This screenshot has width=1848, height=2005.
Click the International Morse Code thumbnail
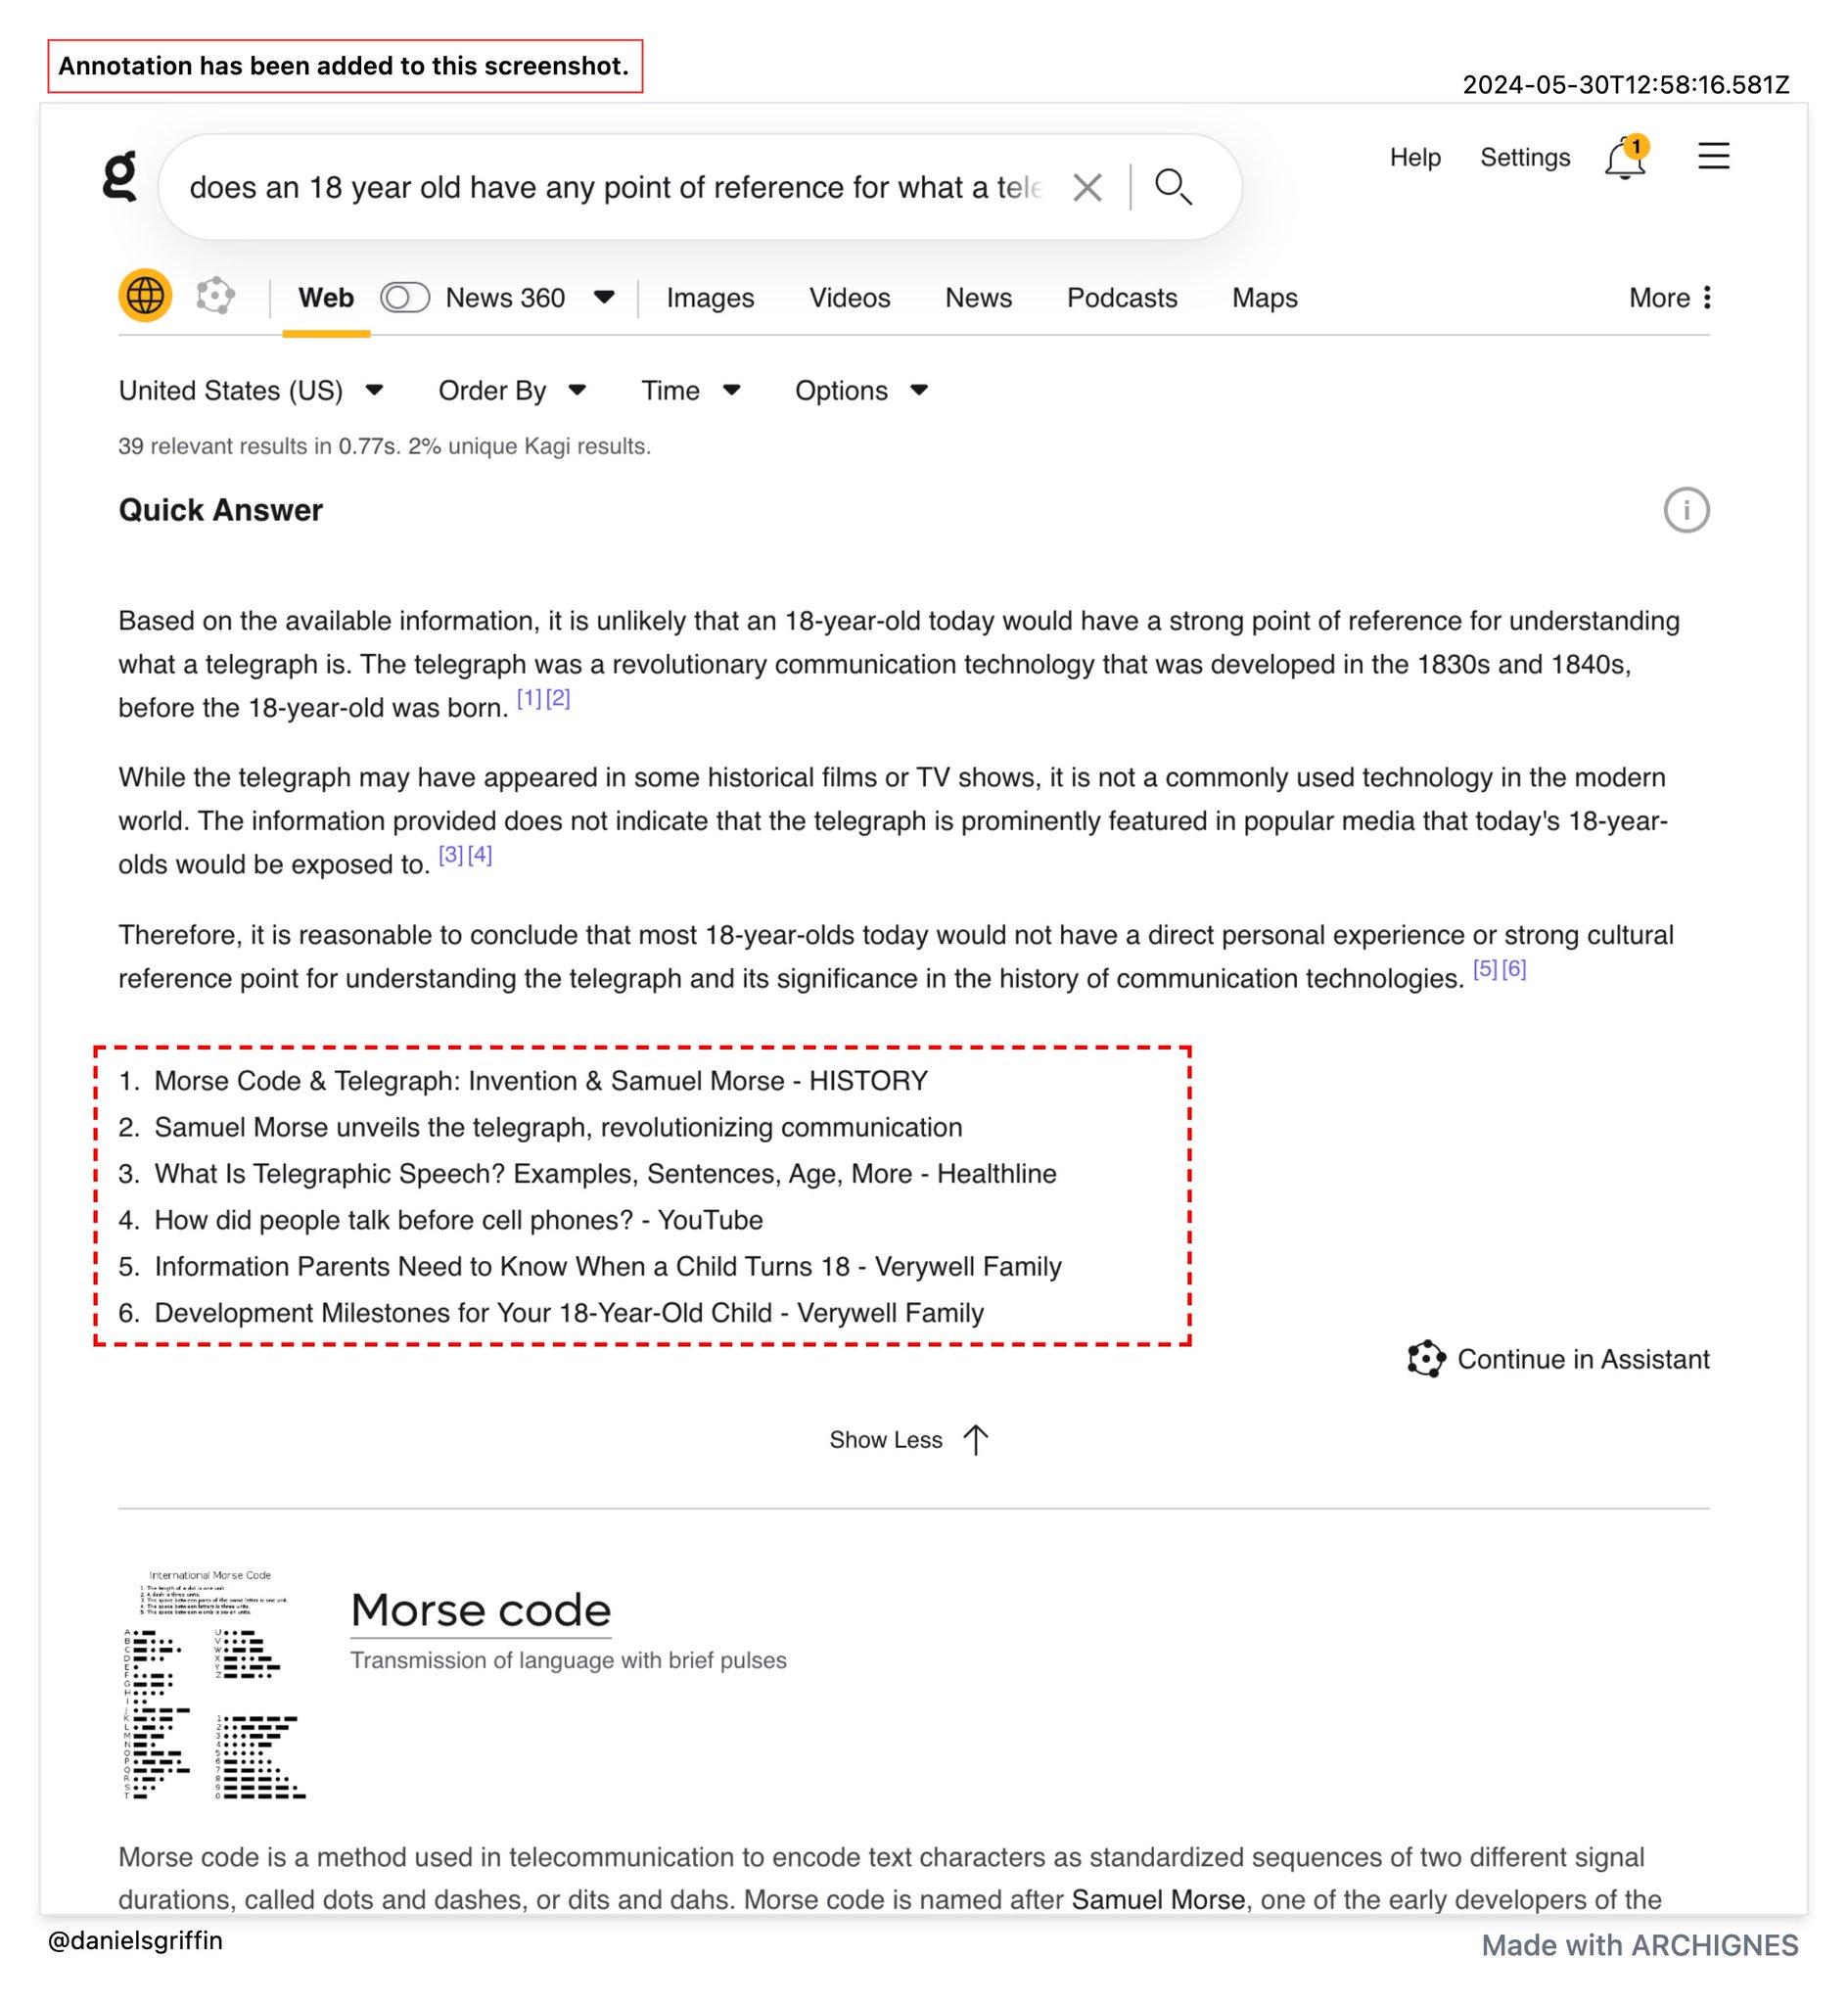[x=212, y=1684]
